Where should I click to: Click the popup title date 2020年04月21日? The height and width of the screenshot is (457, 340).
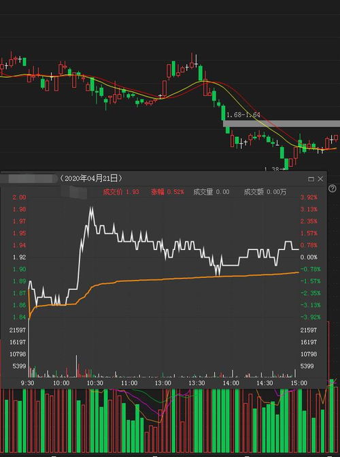91,178
